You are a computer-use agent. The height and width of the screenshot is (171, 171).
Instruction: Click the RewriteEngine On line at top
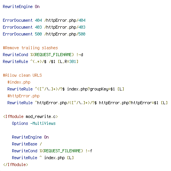click(21, 6)
